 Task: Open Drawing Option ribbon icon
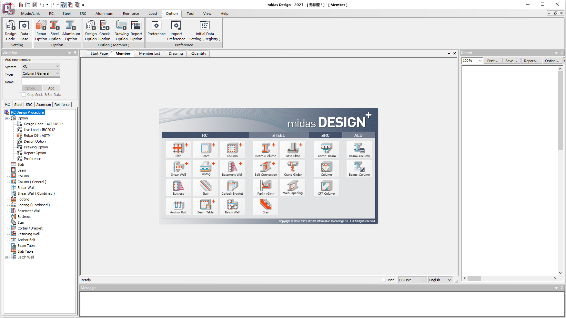122,31
